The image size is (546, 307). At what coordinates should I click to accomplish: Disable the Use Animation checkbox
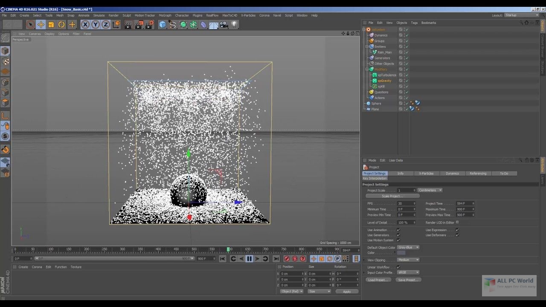(x=398, y=230)
